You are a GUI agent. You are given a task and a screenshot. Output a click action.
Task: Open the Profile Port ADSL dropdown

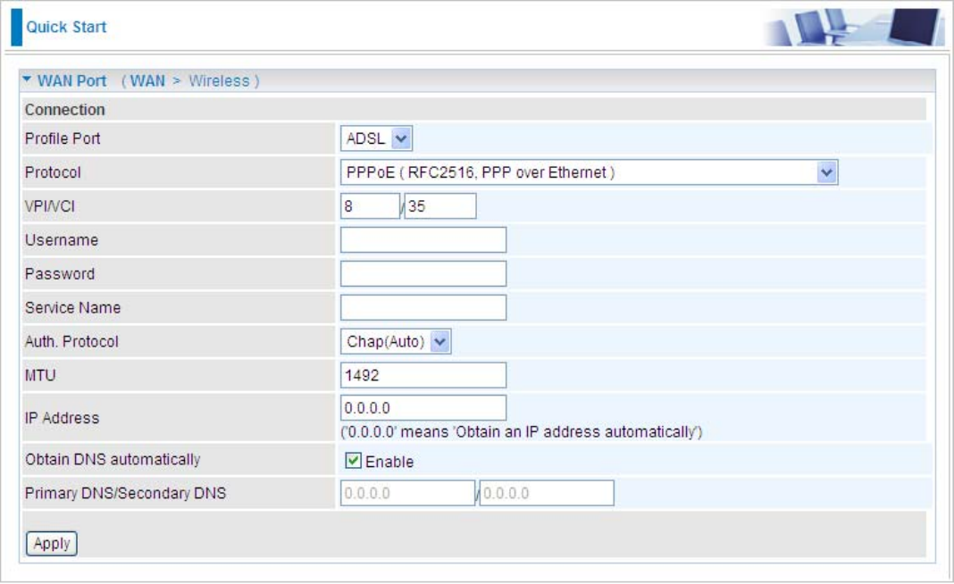click(x=376, y=138)
